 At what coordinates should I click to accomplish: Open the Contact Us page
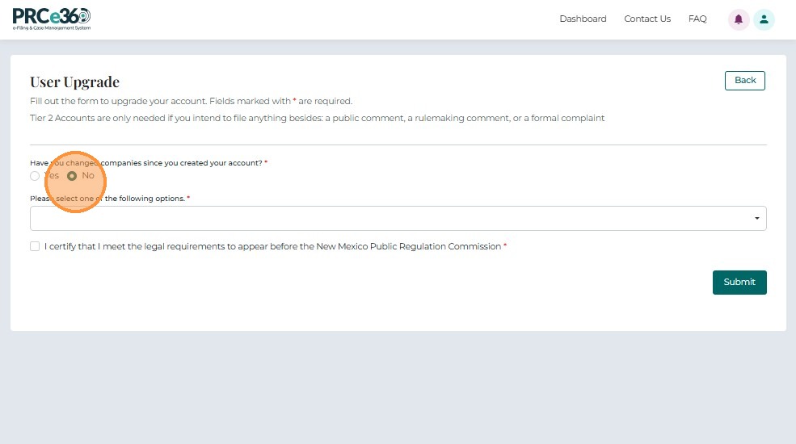point(647,19)
